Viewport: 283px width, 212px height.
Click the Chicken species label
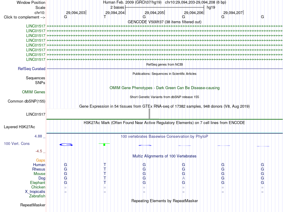(x=38, y=187)
